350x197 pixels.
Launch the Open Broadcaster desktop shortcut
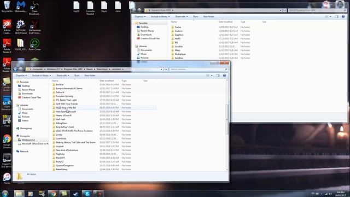[34, 8]
